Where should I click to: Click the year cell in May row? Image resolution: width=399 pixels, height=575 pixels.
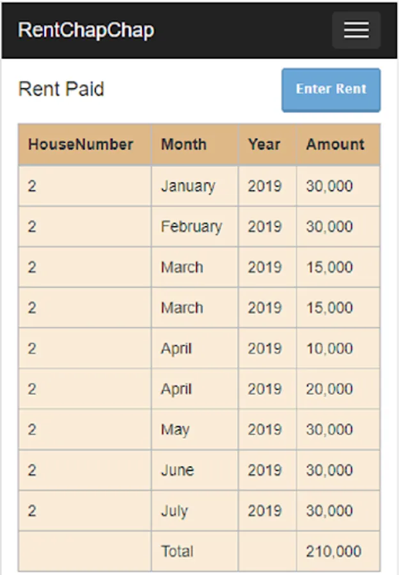click(265, 430)
